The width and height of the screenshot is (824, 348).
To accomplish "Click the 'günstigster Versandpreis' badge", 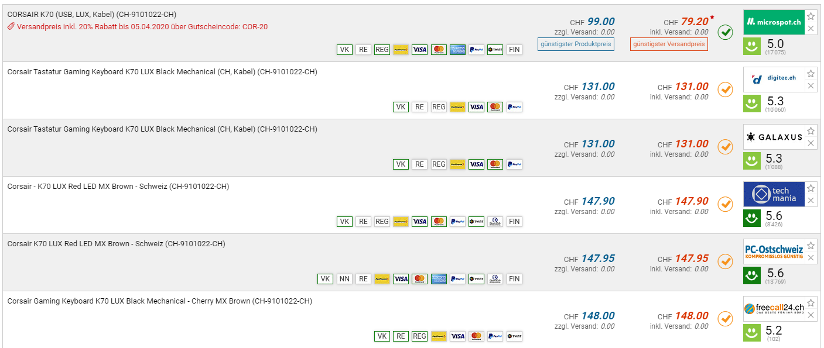I will pos(669,44).
